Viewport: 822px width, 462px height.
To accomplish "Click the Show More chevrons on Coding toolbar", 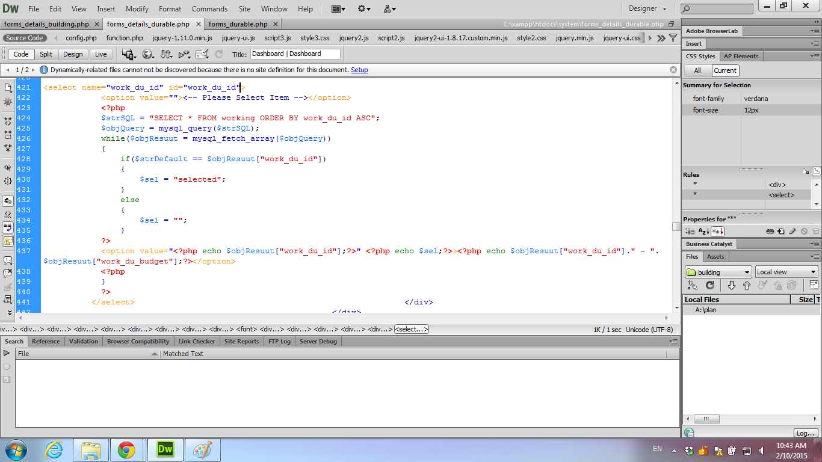I will coord(8,312).
